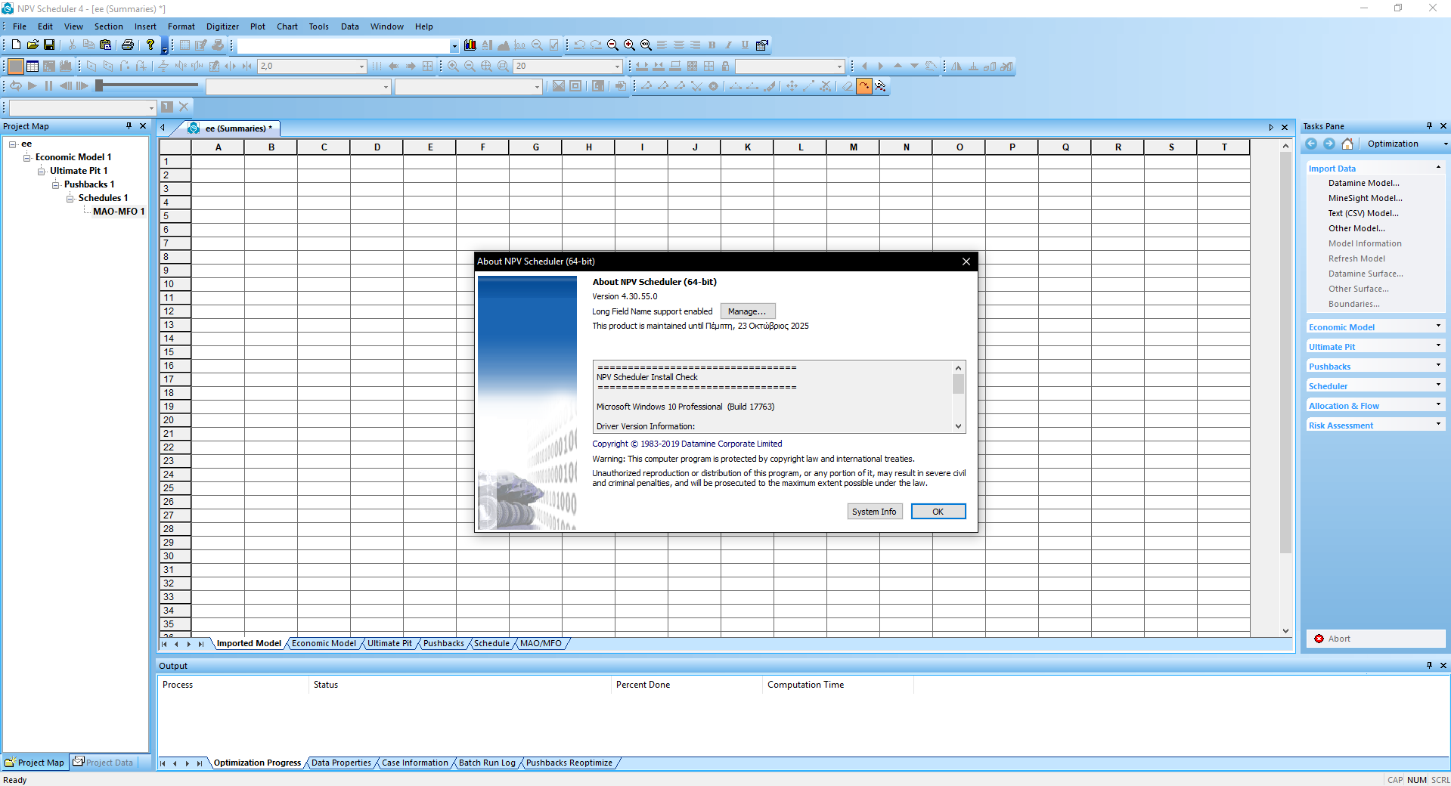Switch to the MAO/MFO sheet tab
Viewport: 1451px width, 786px height.
coord(541,644)
